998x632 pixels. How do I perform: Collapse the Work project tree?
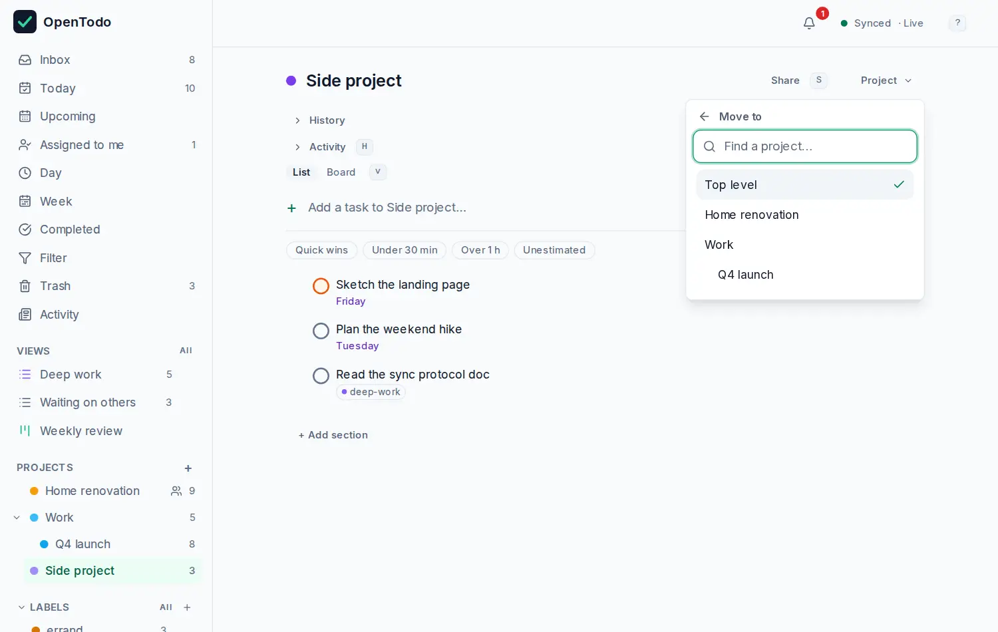pos(17,518)
